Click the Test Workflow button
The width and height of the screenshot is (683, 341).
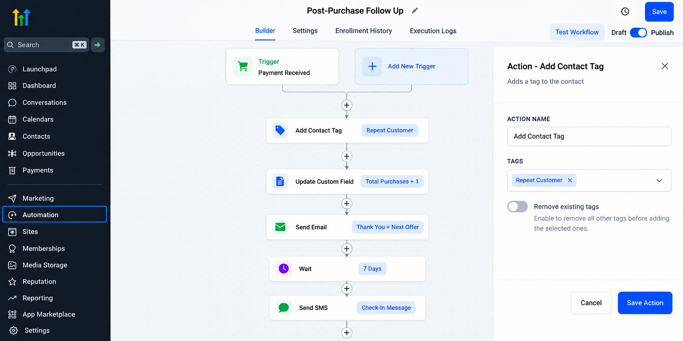(x=577, y=32)
